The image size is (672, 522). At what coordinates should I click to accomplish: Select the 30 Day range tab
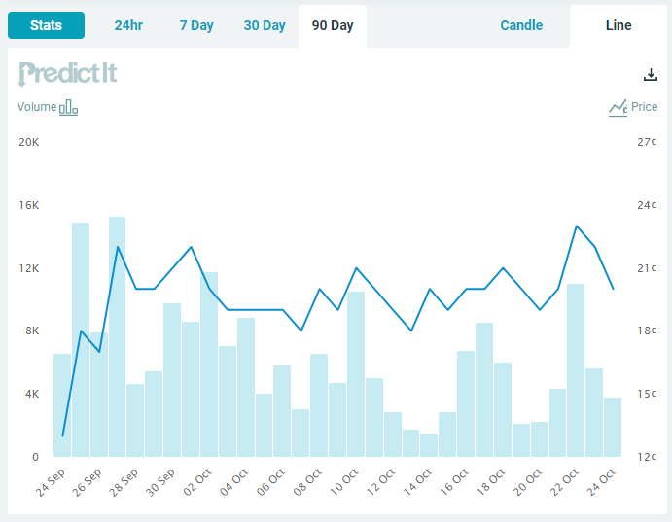point(265,25)
